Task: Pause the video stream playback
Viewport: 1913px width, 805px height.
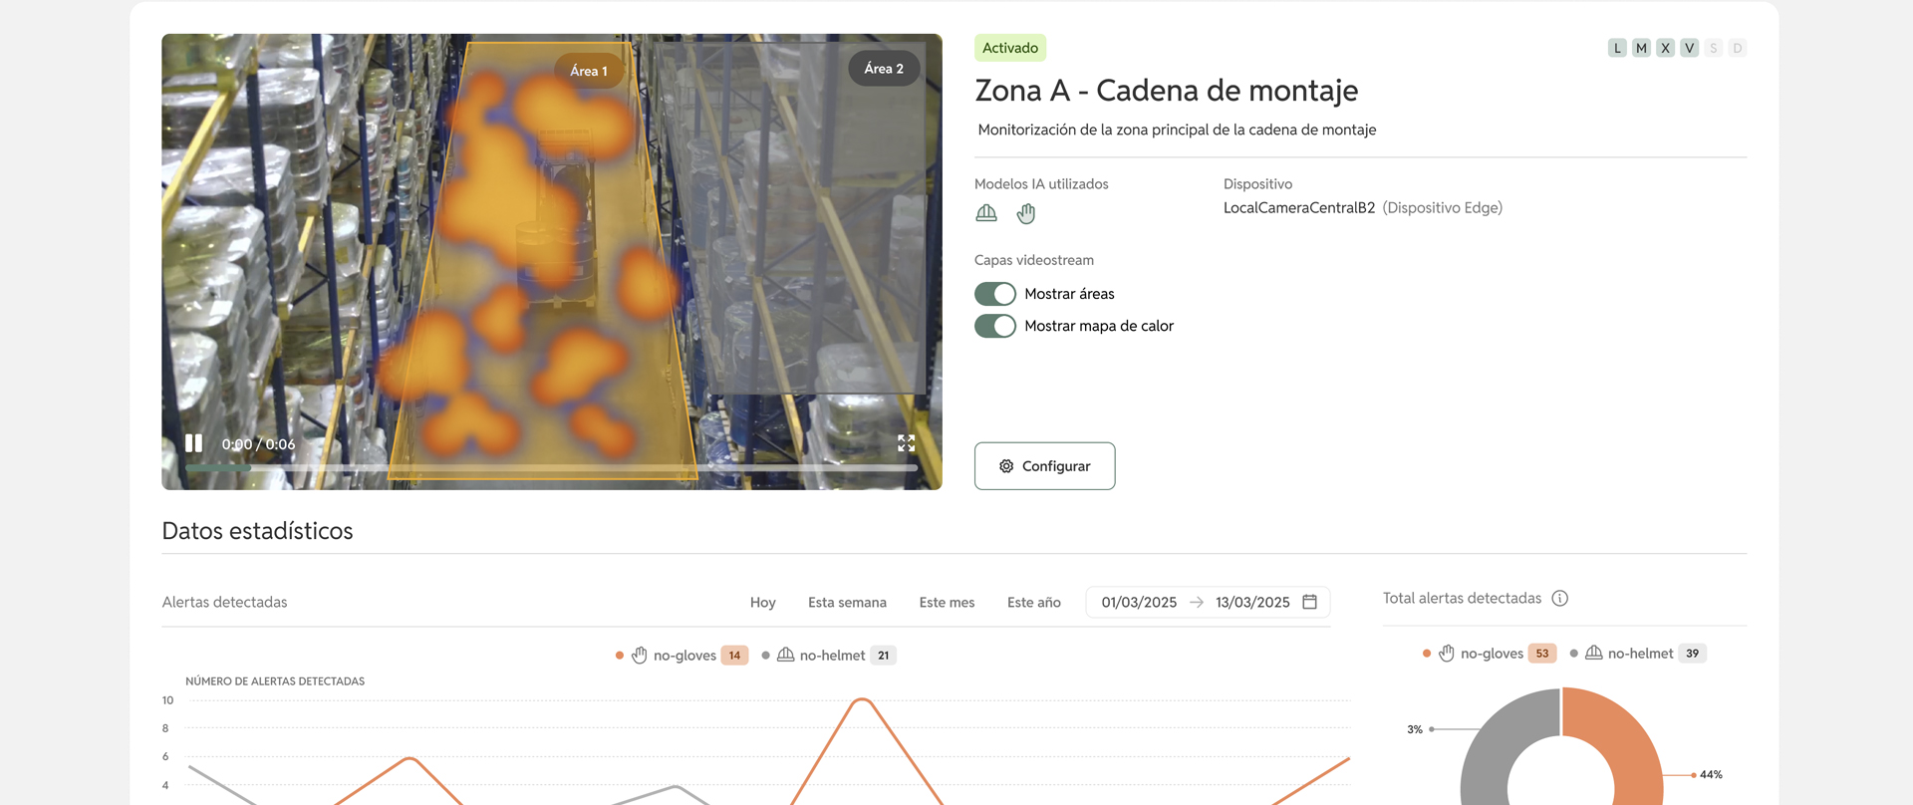Action: (193, 443)
